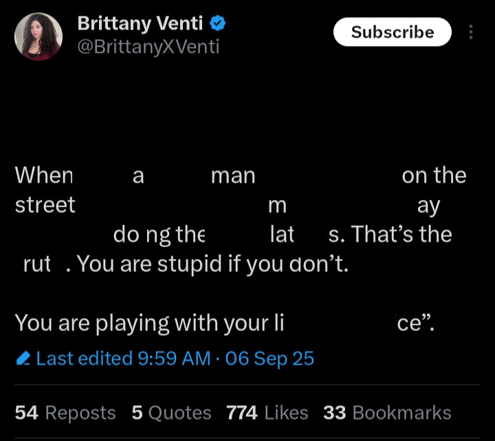495x441 pixels.
Task: Click the text 'You are stupid if you don't.'
Action: (x=212, y=264)
